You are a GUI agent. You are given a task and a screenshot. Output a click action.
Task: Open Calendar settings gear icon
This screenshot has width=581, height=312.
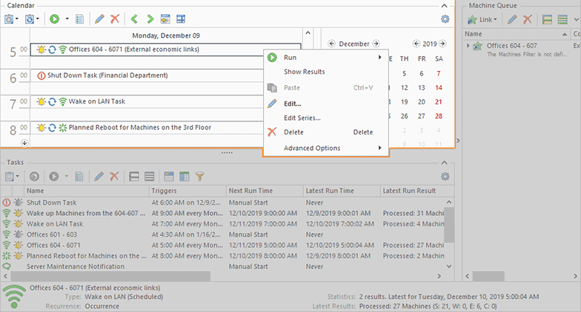click(445, 18)
